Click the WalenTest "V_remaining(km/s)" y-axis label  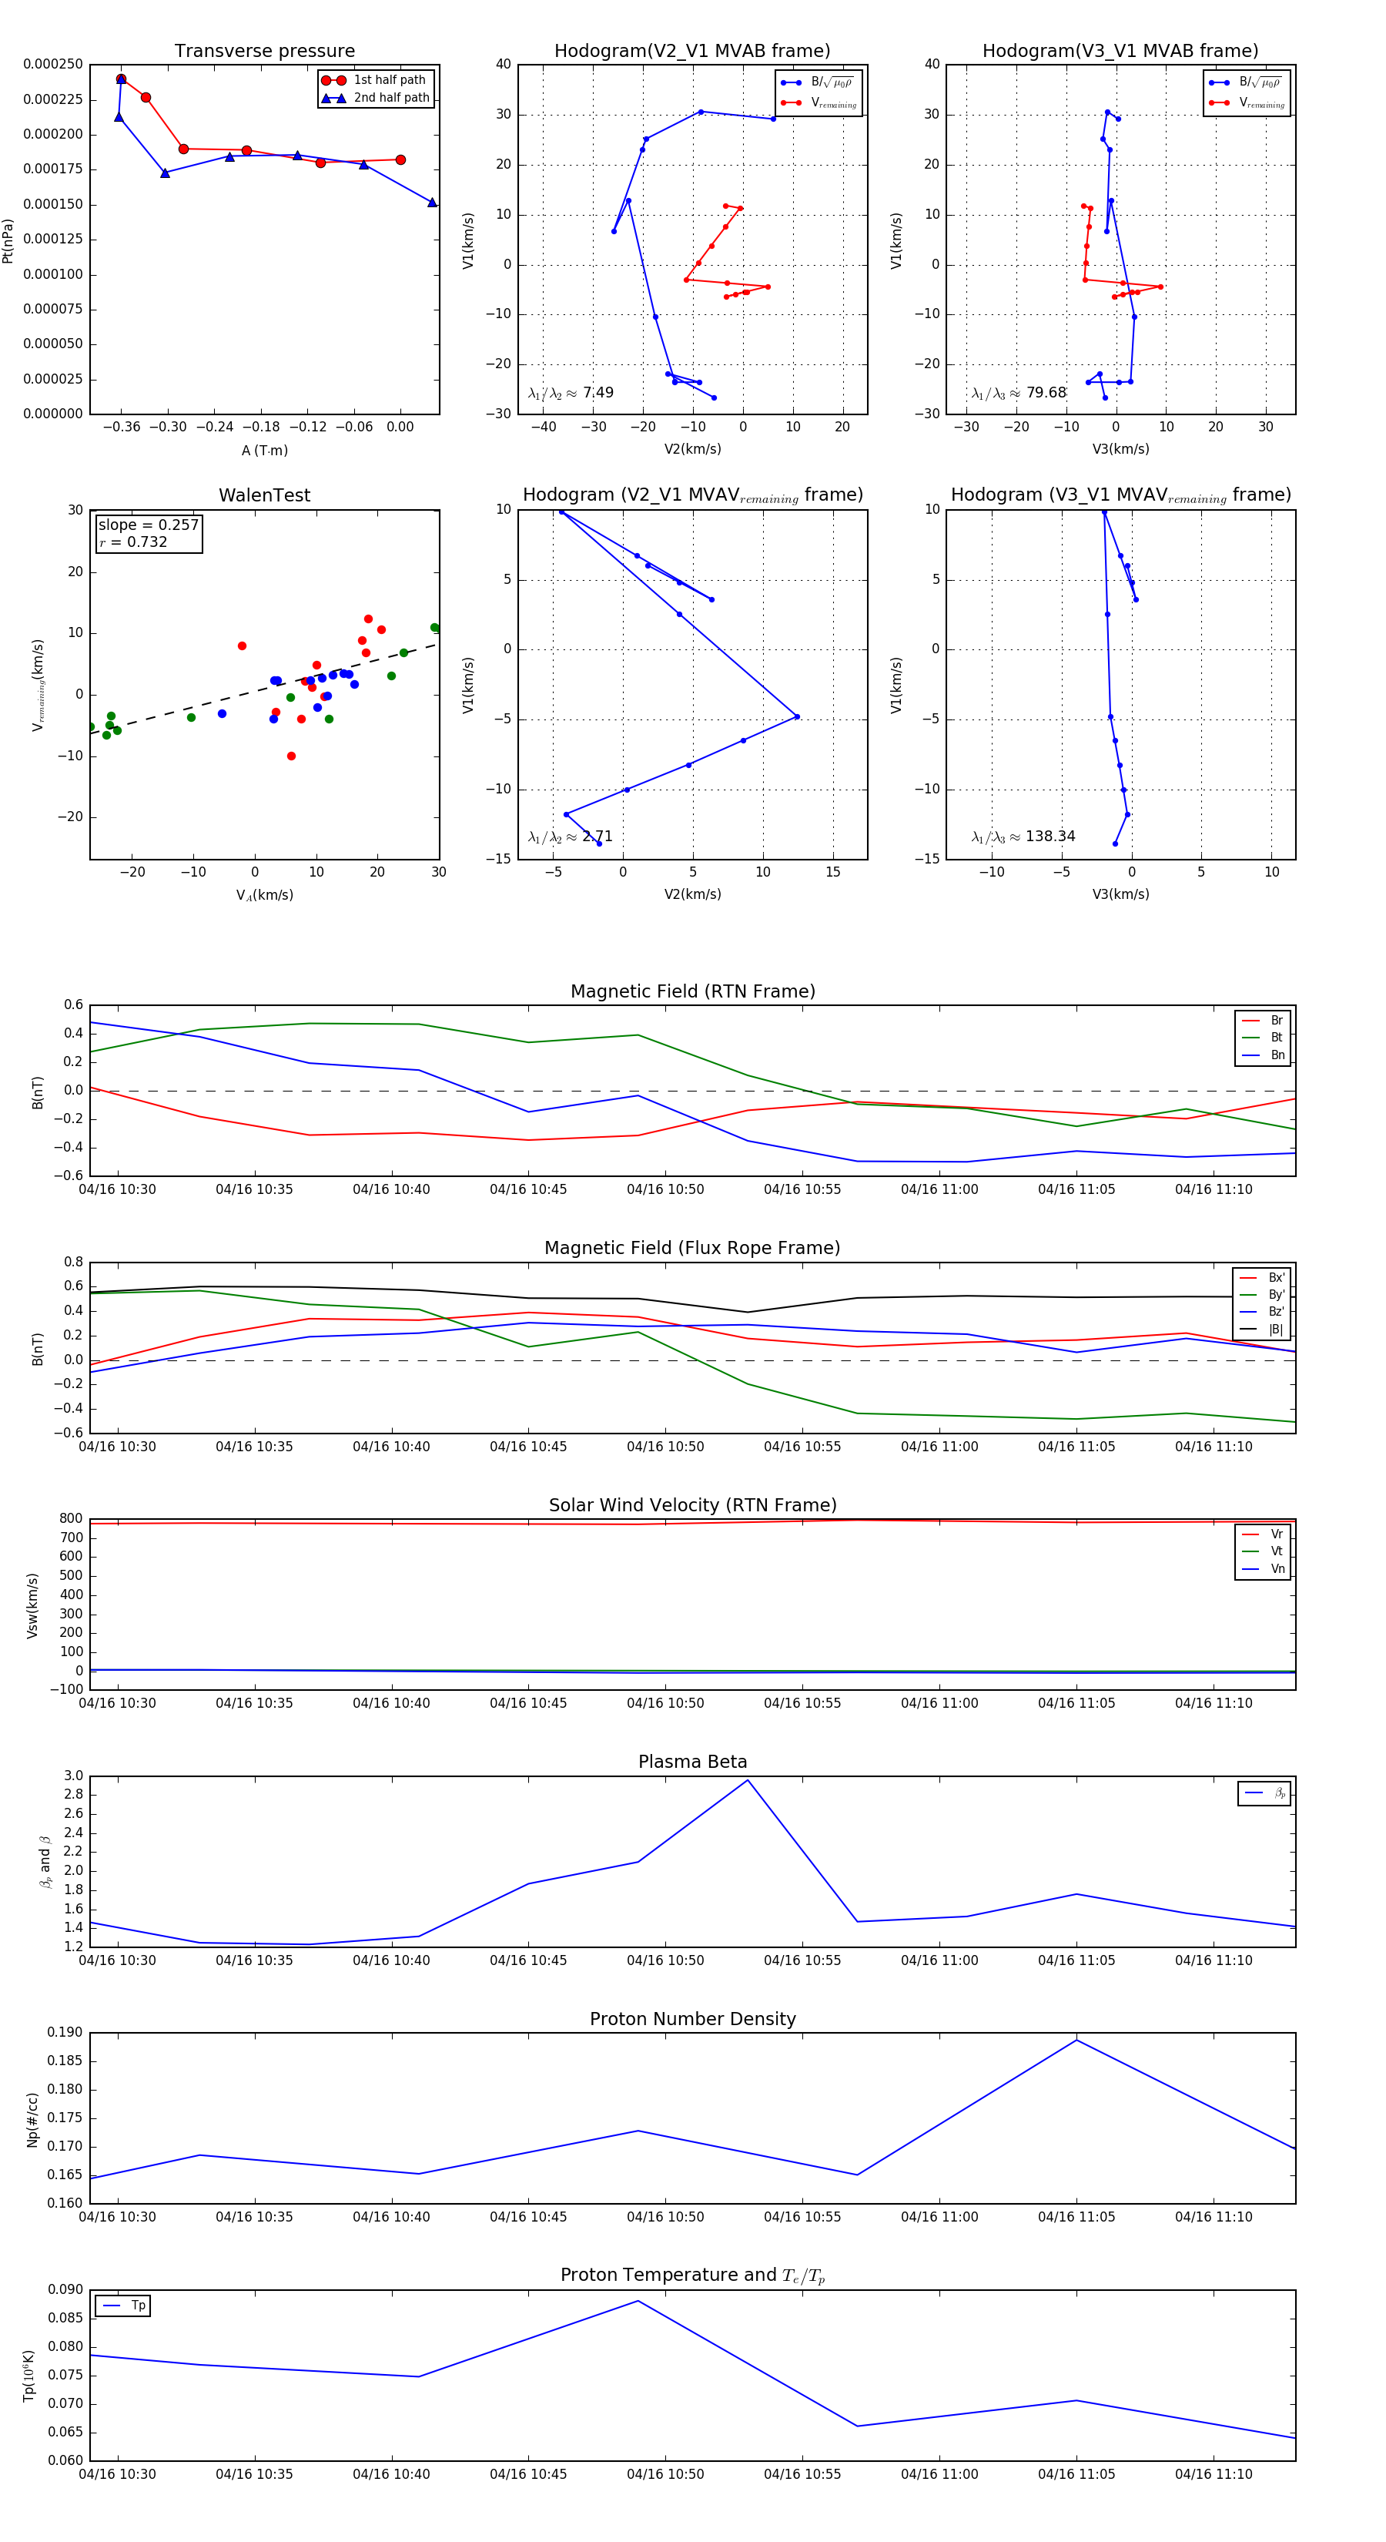click(x=38, y=685)
